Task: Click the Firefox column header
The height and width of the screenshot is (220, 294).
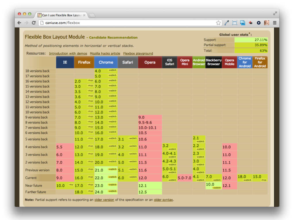Action: [84, 62]
